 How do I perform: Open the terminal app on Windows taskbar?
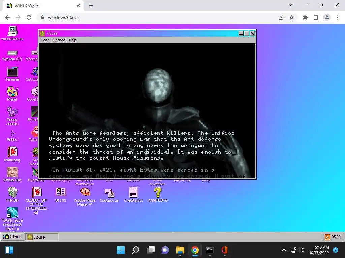pos(210,250)
